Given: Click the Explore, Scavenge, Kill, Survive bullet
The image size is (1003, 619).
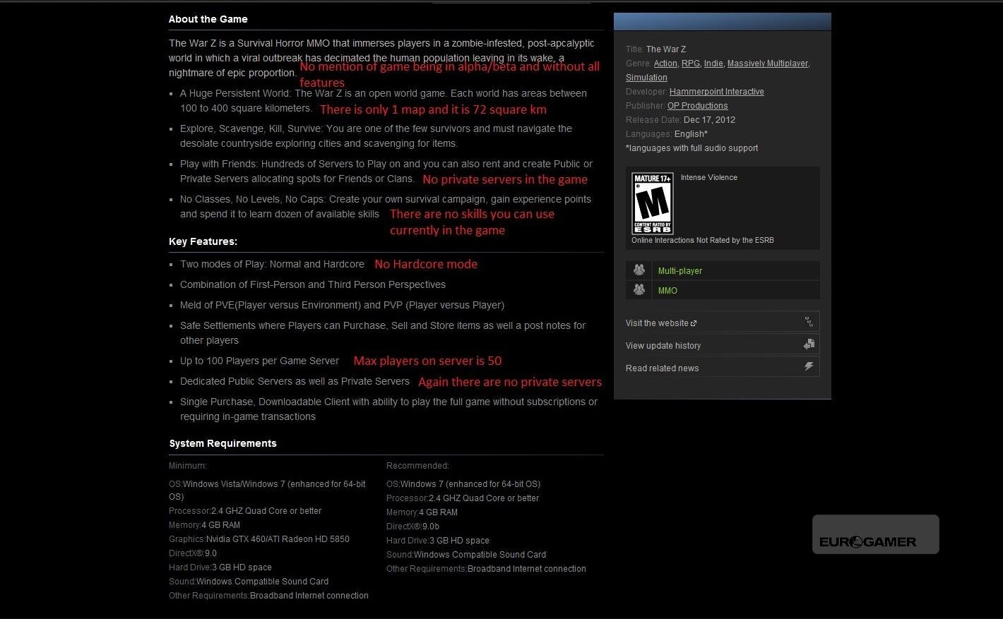Looking at the screenshot, I should coord(376,136).
